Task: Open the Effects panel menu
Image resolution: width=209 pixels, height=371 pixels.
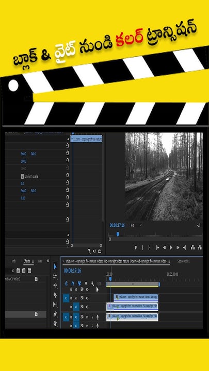Action: (x=33, y=261)
